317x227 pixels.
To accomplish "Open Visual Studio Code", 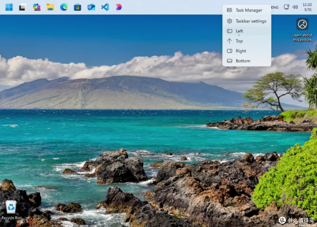I will (x=105, y=7).
